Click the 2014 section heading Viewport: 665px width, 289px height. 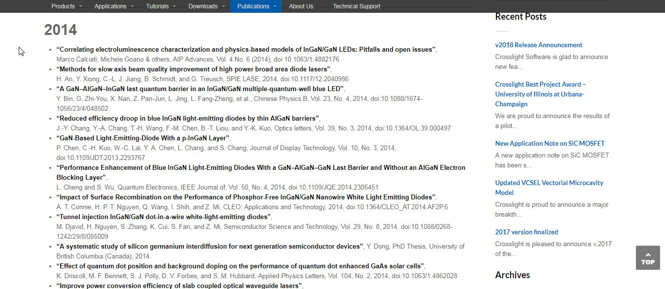point(61,30)
